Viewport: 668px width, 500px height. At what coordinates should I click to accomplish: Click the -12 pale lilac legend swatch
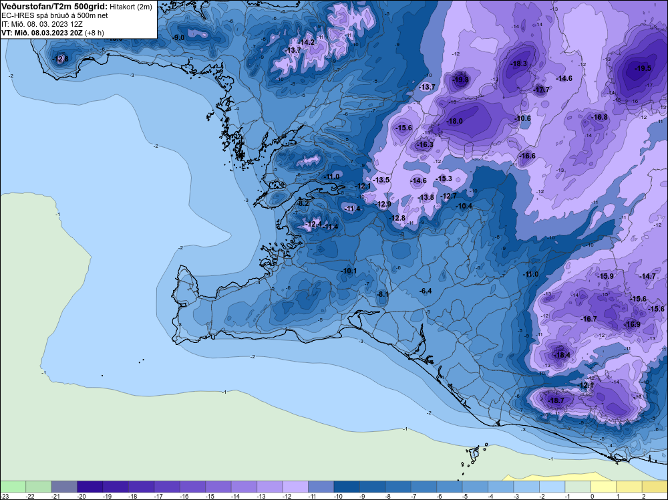click(x=295, y=487)
